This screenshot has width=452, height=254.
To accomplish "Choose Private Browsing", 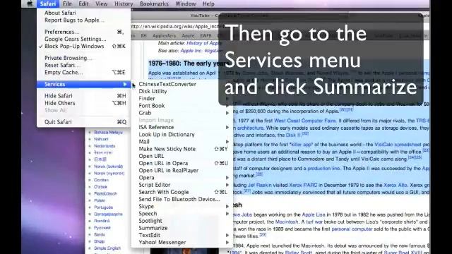I will point(69,58).
